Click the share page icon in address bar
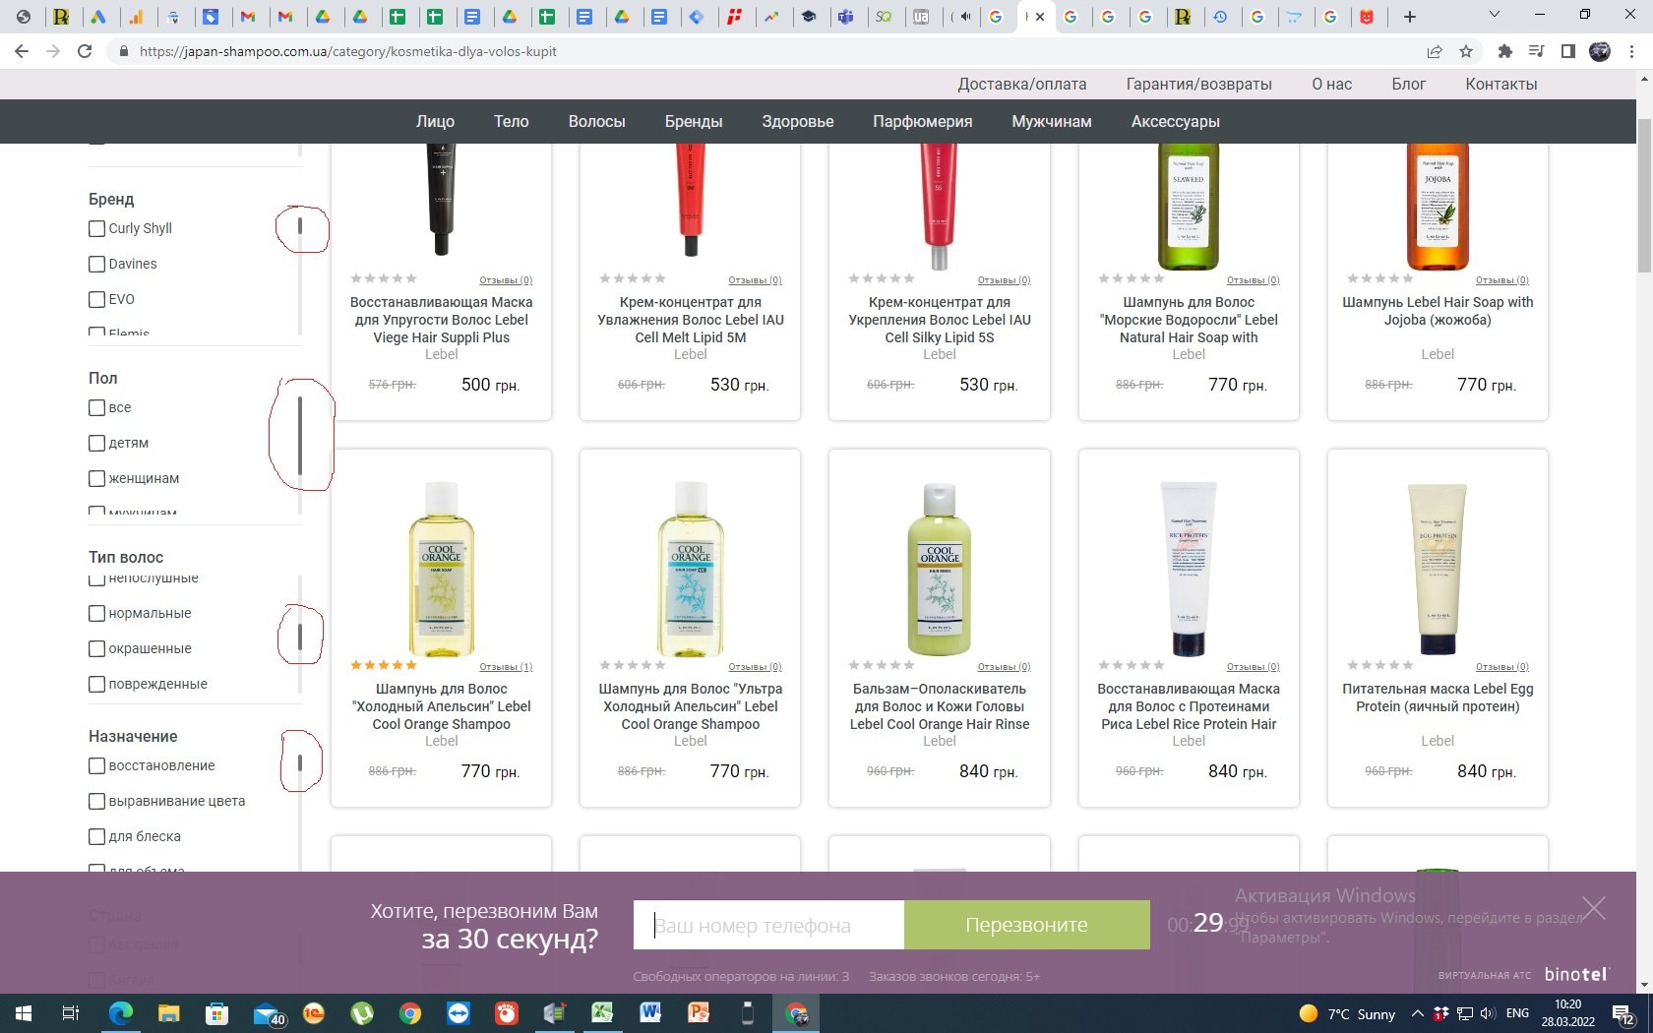 [1435, 51]
